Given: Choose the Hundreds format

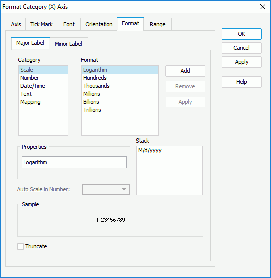Looking at the screenshot, I should [120, 78].
